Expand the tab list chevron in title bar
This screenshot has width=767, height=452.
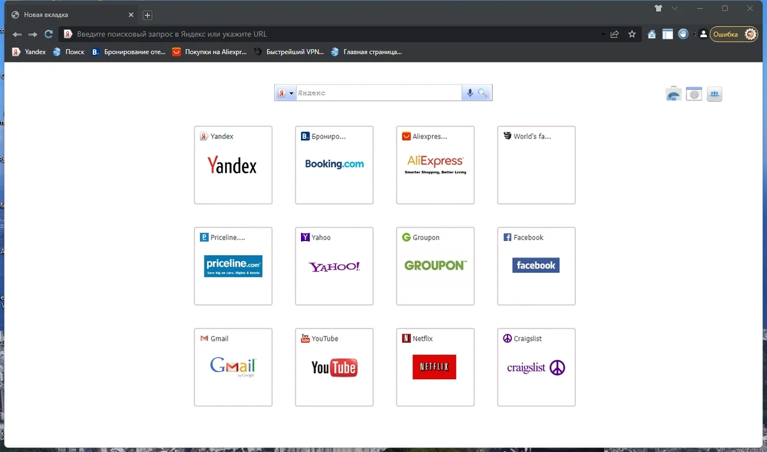coord(674,8)
